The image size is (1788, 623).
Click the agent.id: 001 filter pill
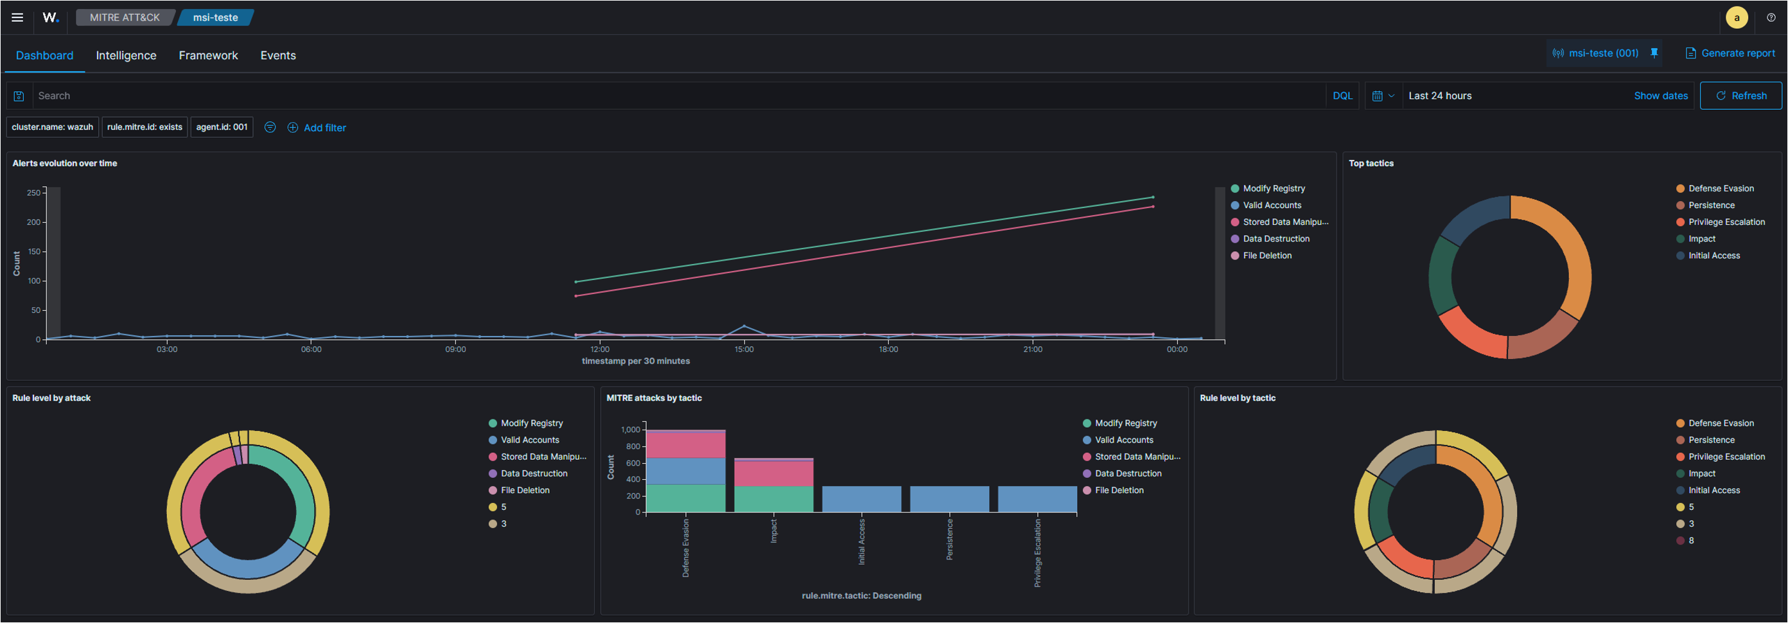[222, 127]
